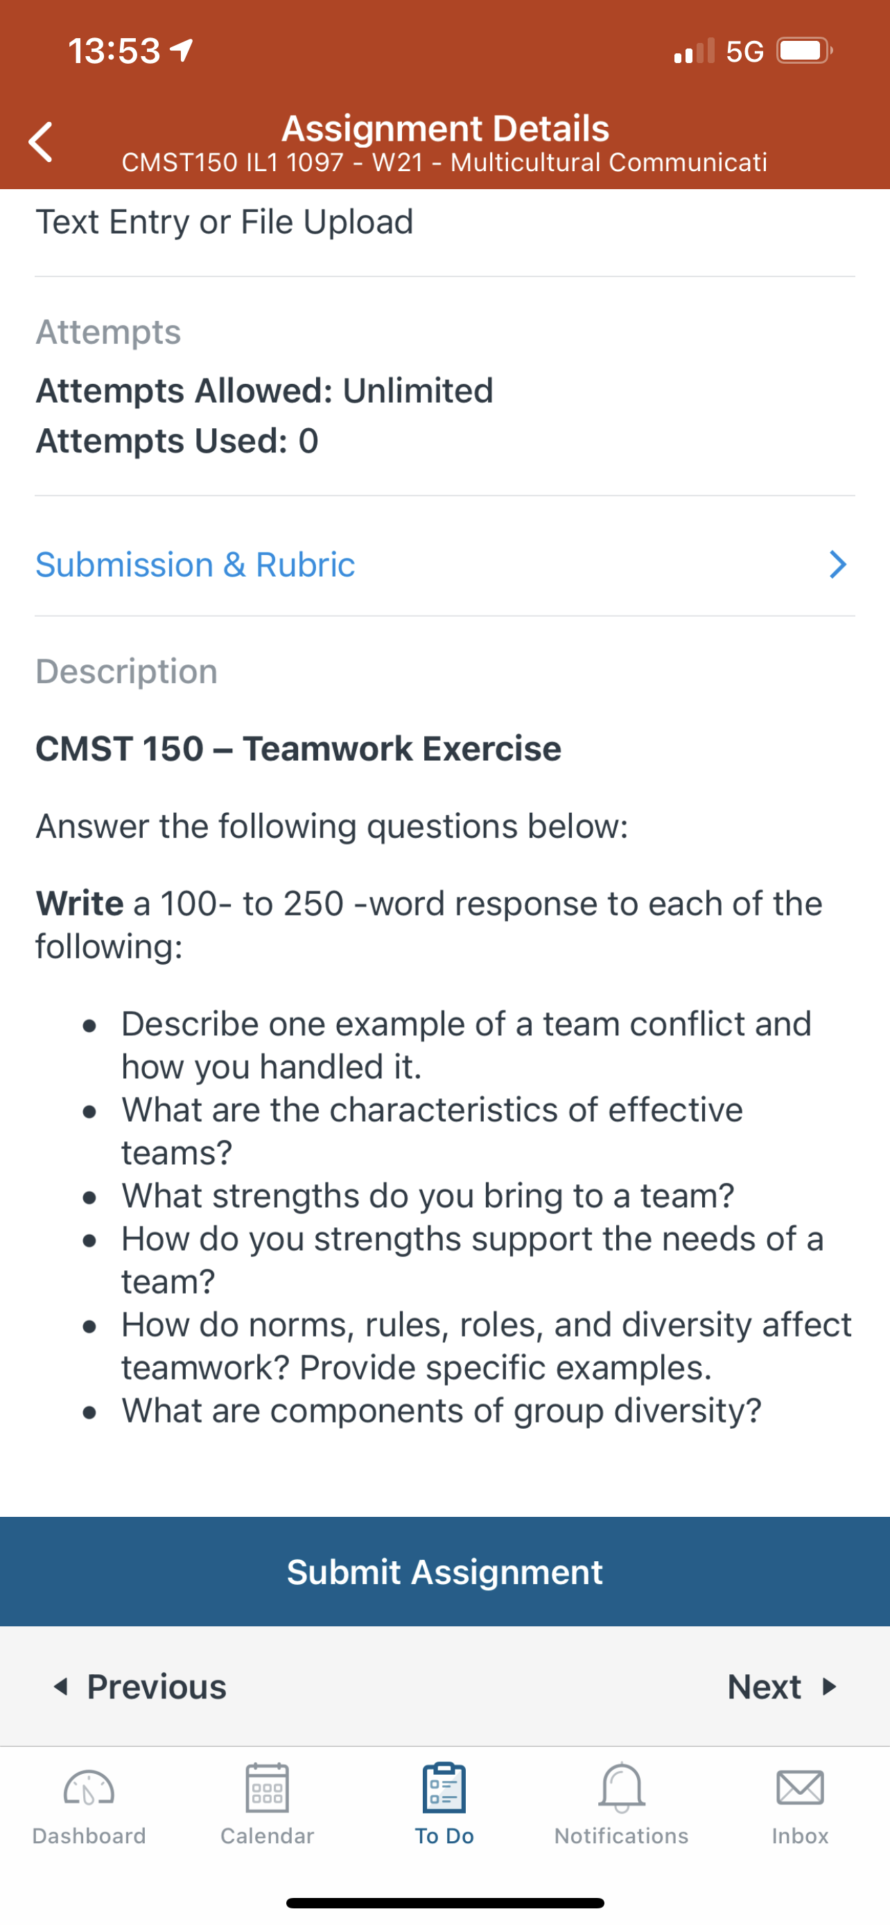The width and height of the screenshot is (890, 1925).
Task: Tap the home indicator bar
Action: click(446, 1903)
